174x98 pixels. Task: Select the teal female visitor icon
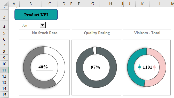click(139, 67)
